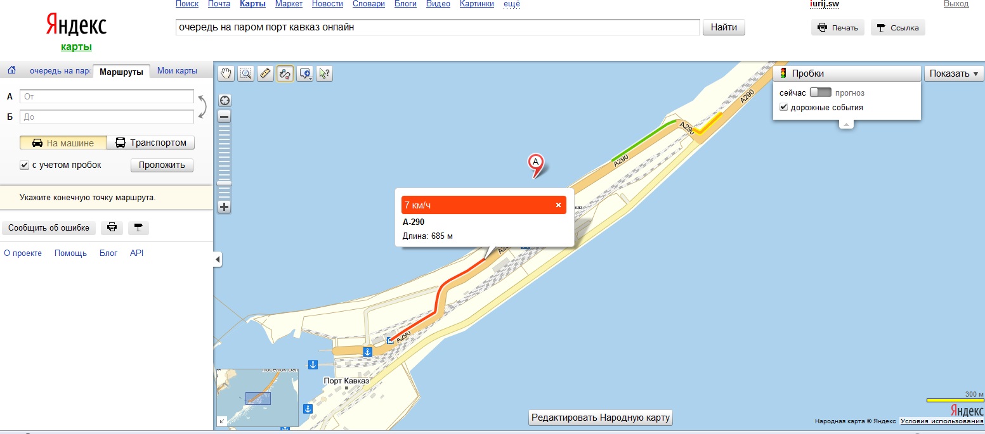Open Картинки in top navigation

[x=477, y=4]
